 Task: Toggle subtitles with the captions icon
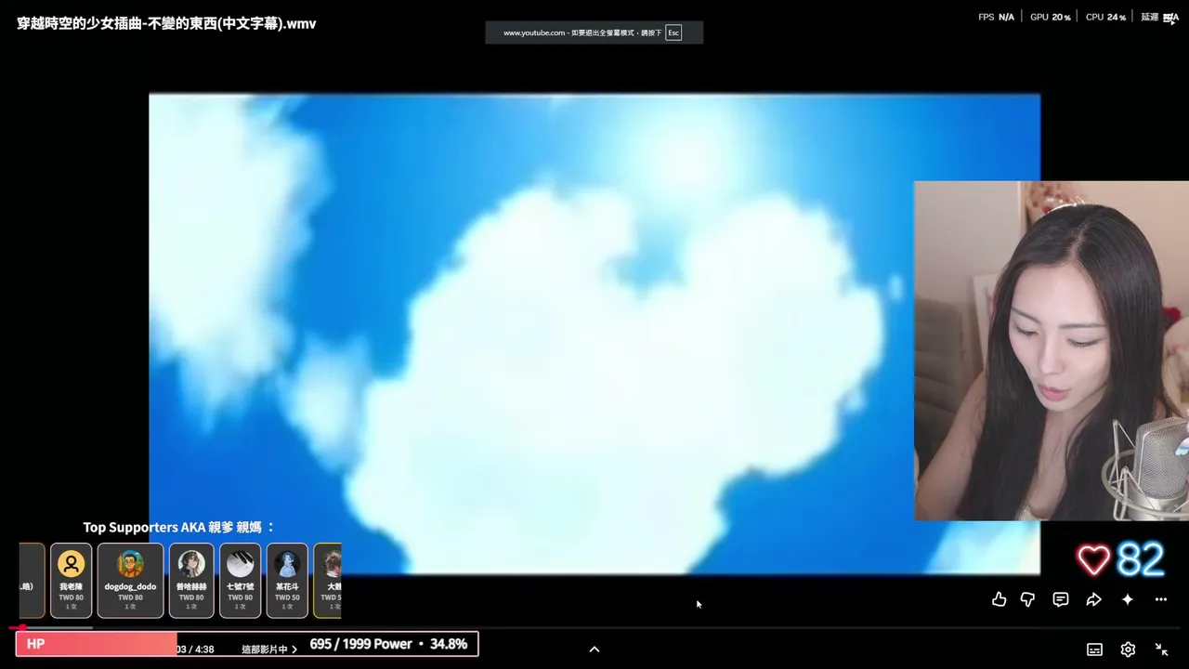(1095, 649)
